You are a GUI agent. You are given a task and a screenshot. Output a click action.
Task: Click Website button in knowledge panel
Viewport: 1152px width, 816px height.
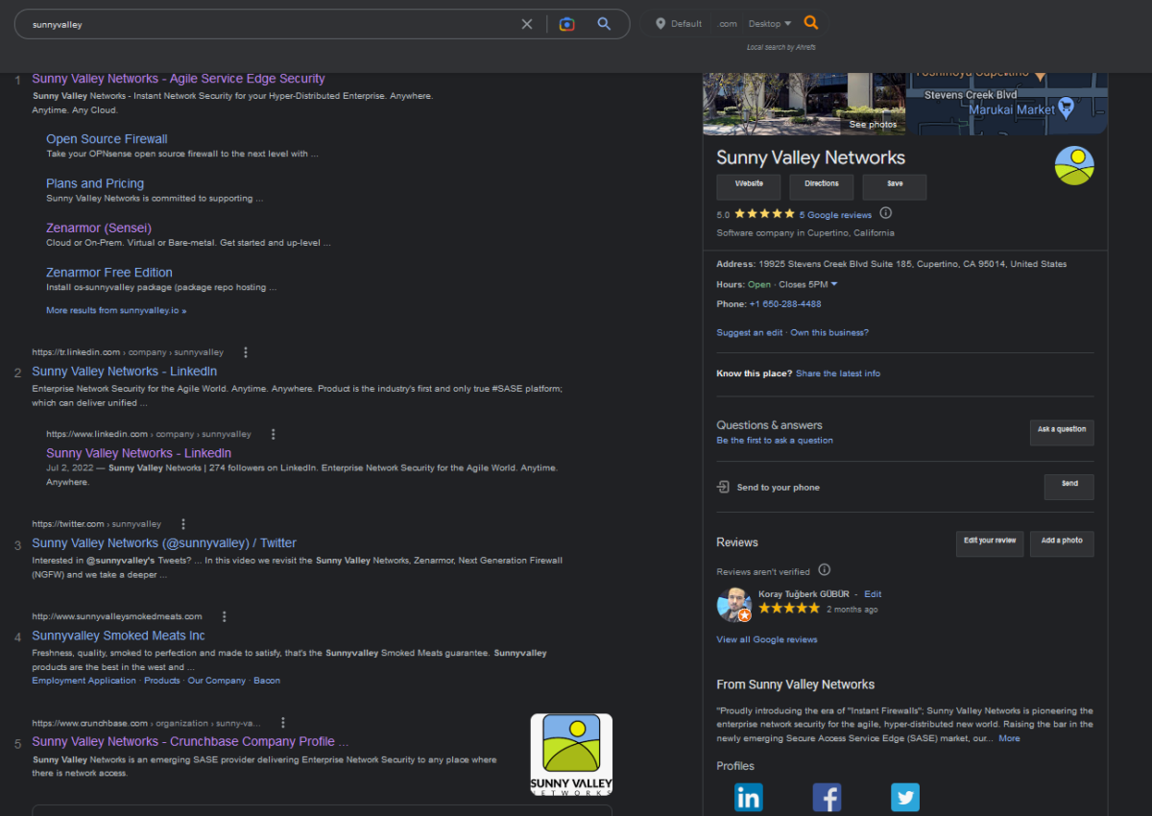click(749, 186)
